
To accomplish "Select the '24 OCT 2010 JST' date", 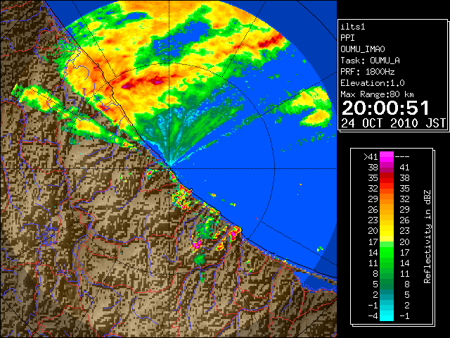I will coord(394,123).
